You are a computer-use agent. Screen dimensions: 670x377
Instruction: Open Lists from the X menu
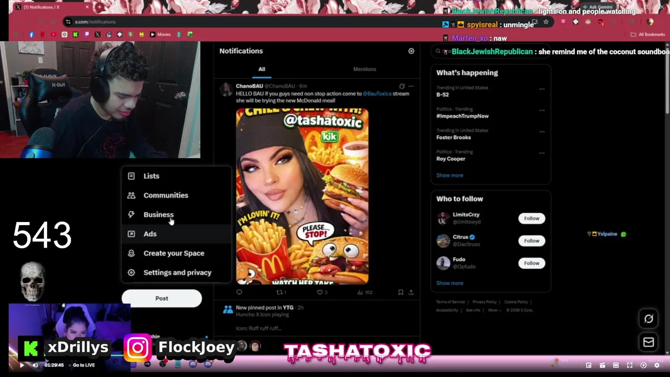coord(176,176)
